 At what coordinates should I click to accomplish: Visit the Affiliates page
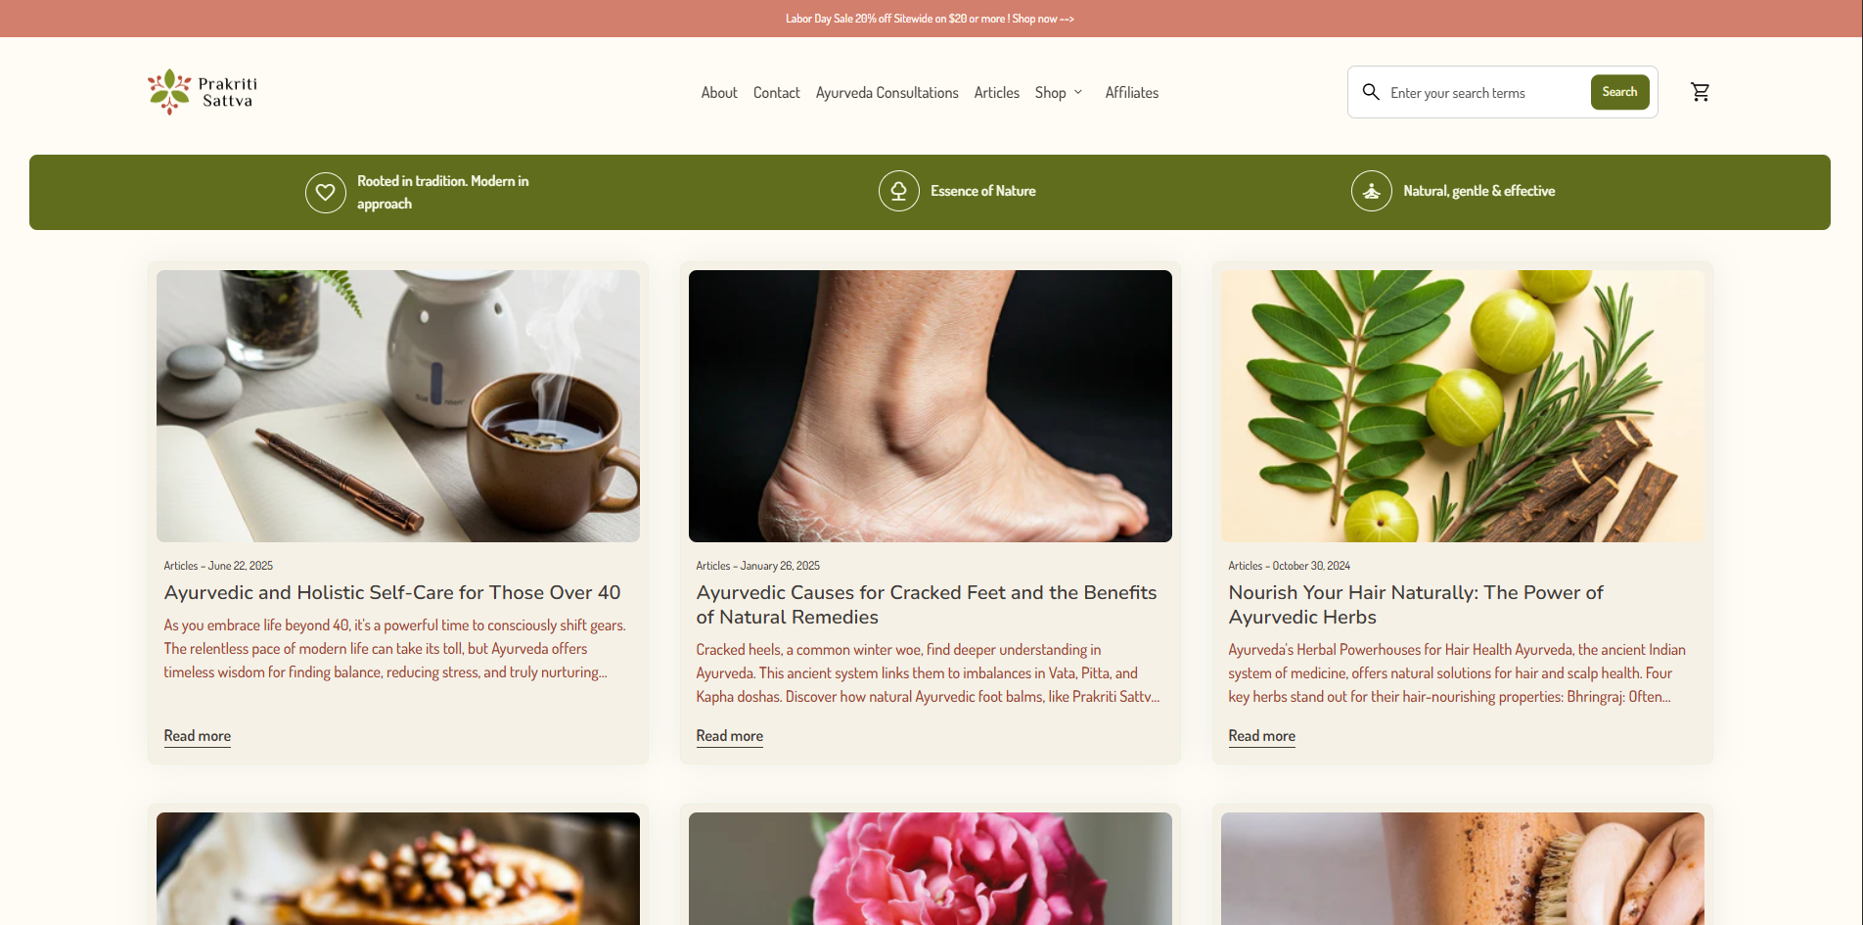(1131, 93)
